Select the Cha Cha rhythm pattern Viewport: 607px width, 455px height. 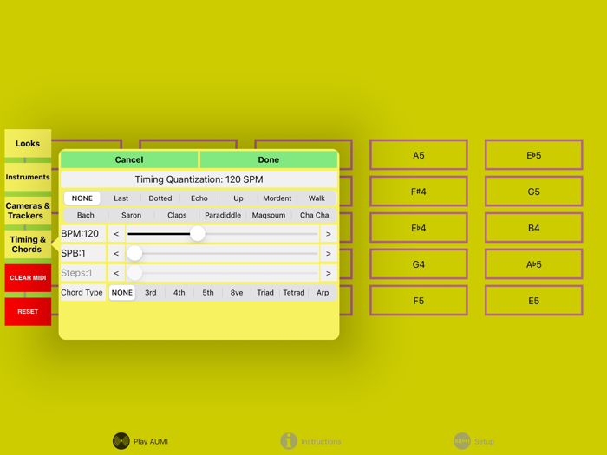tap(314, 215)
